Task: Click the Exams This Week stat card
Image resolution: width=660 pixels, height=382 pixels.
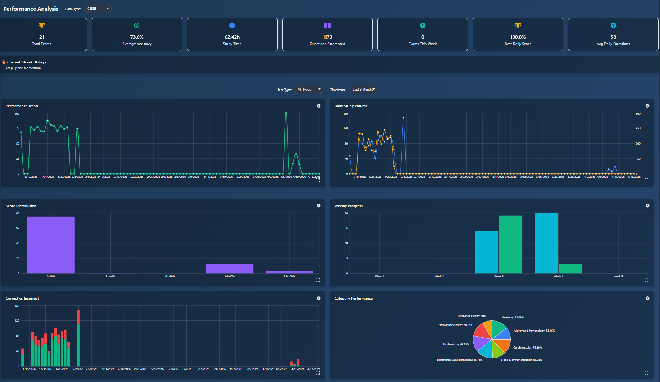Action: pyautogui.click(x=422, y=34)
